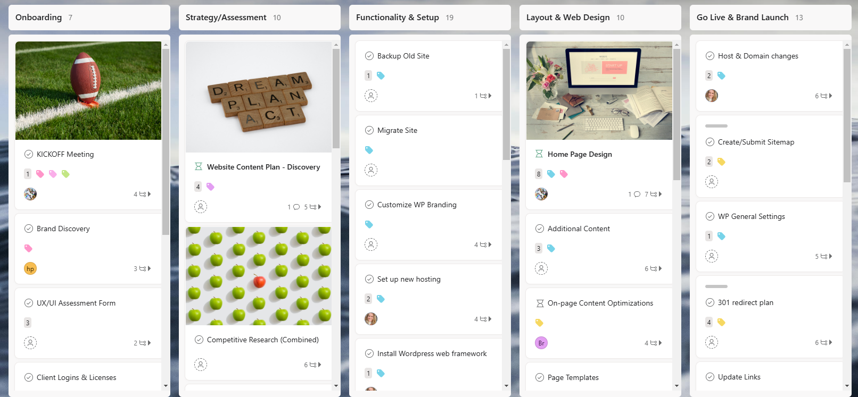The image size is (858, 397).
Task: Open the WP General Settings task
Action: (751, 216)
